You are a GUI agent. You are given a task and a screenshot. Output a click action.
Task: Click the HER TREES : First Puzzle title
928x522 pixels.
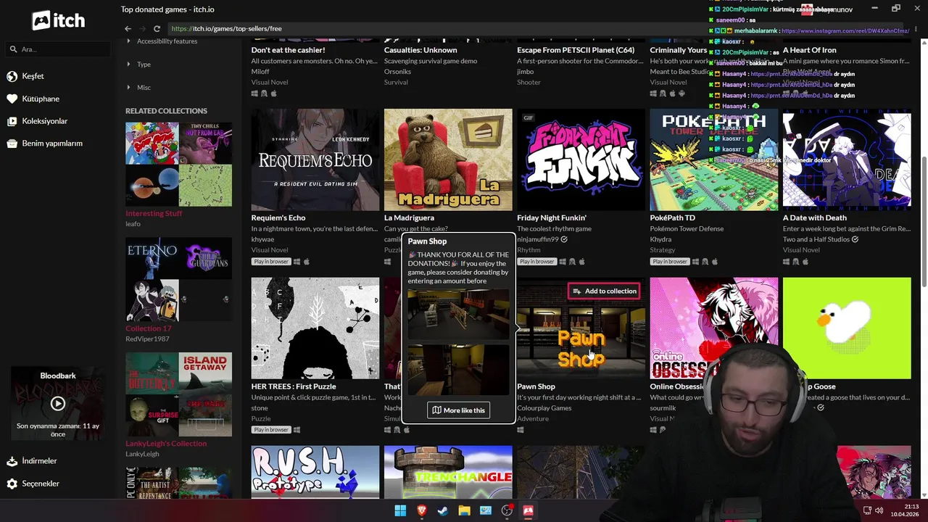(294, 386)
